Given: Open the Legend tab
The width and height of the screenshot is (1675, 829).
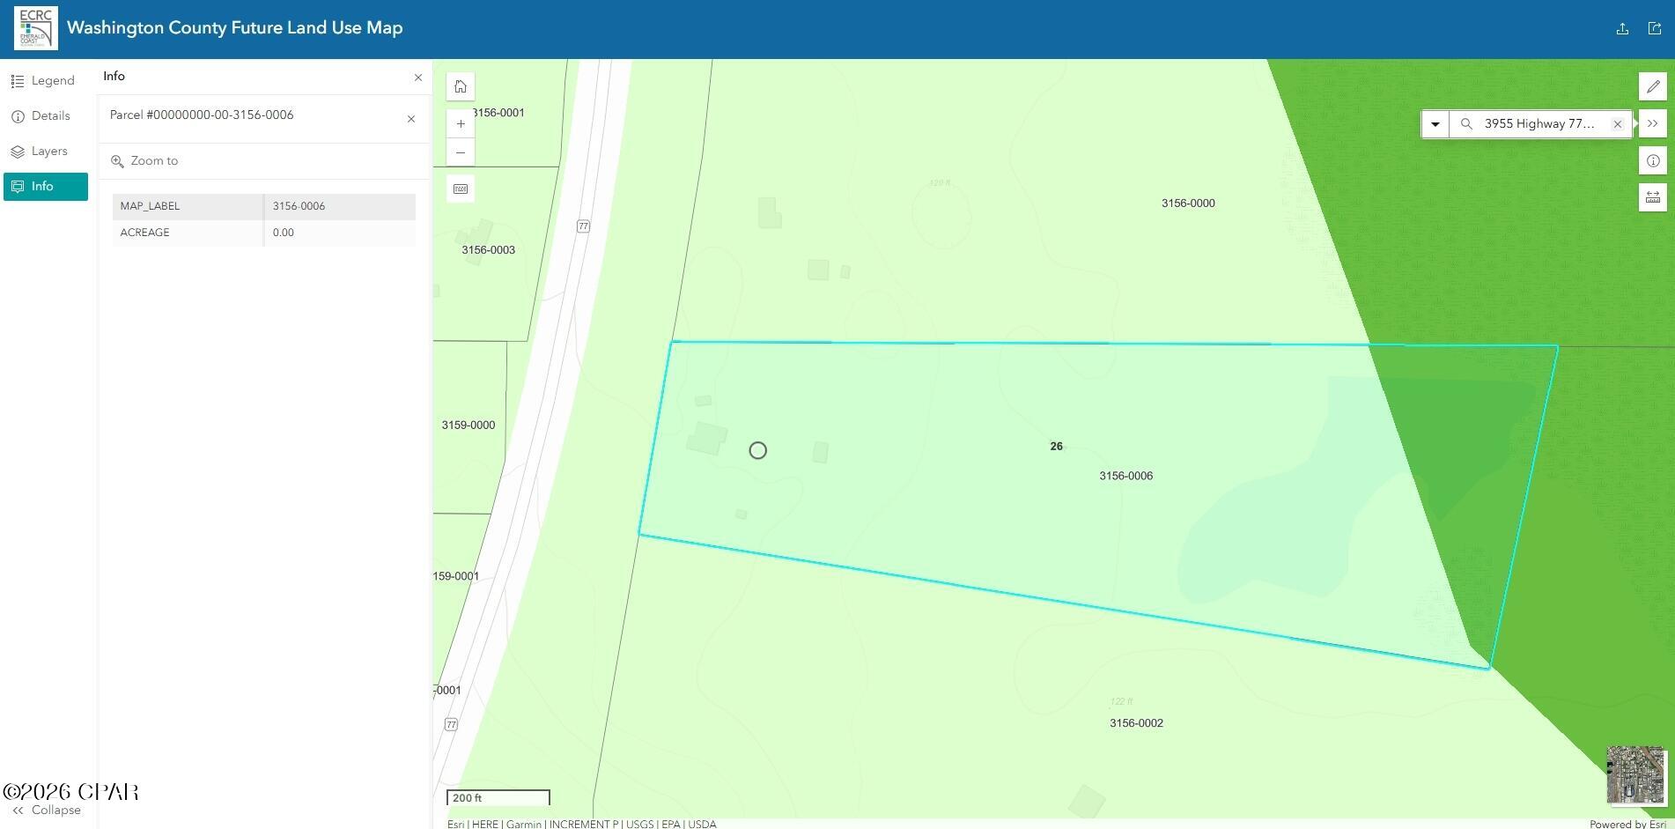Looking at the screenshot, I should pyautogui.click(x=44, y=81).
